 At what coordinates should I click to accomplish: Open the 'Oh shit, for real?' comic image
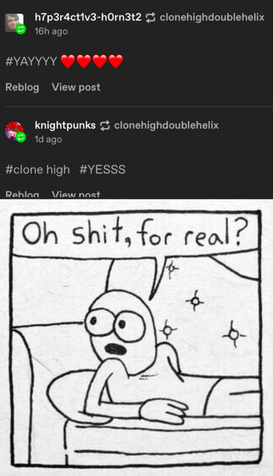pyautogui.click(x=136, y=338)
